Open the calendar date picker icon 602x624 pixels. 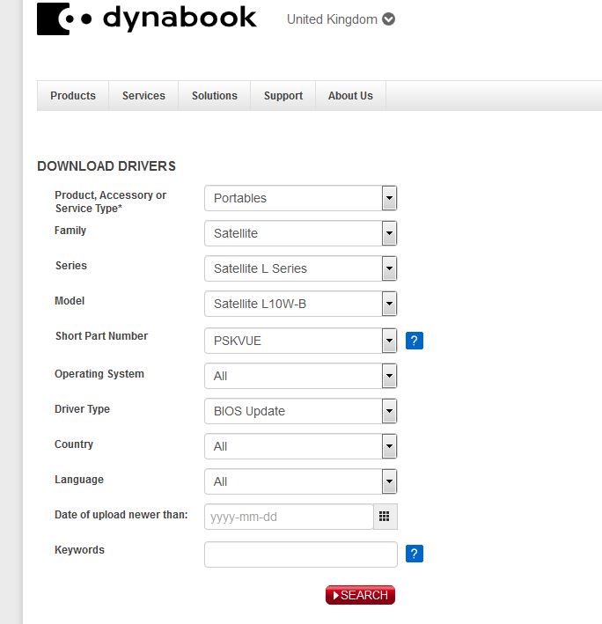click(x=385, y=517)
